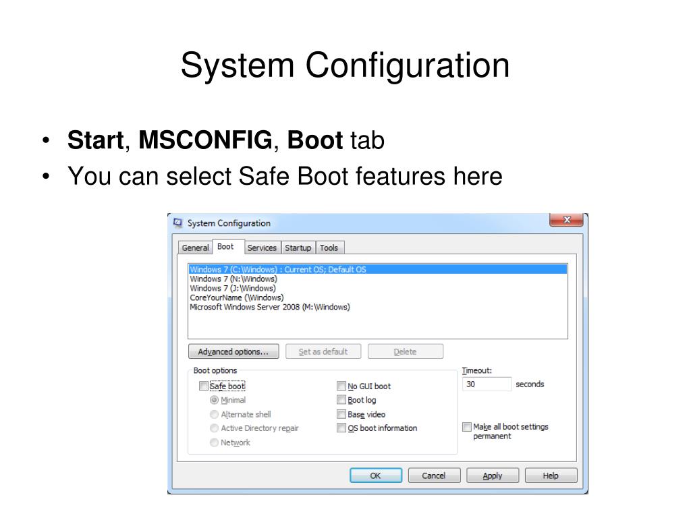
Task: Open Advanced options
Action: pyautogui.click(x=233, y=351)
